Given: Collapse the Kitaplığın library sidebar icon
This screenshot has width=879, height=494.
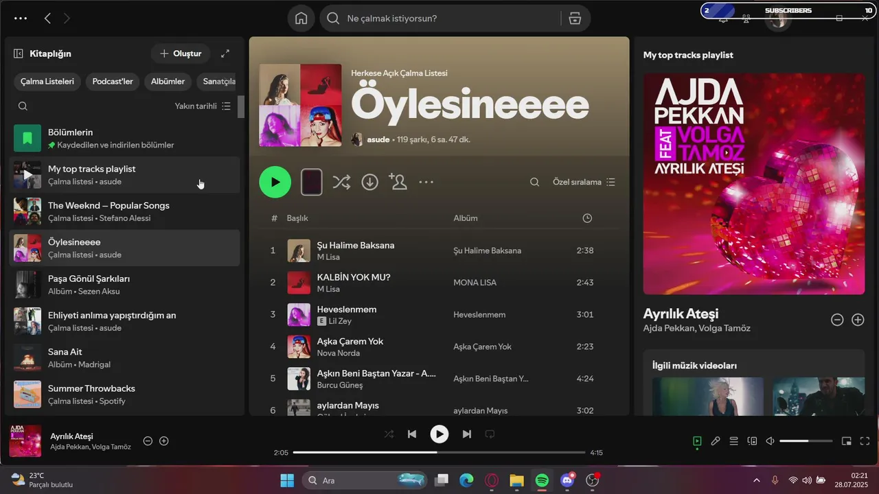Looking at the screenshot, I should (19, 54).
